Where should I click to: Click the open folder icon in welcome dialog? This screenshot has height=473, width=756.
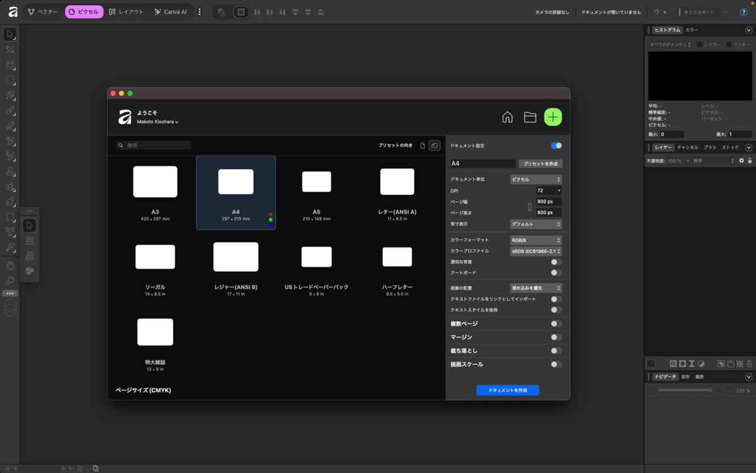point(530,117)
